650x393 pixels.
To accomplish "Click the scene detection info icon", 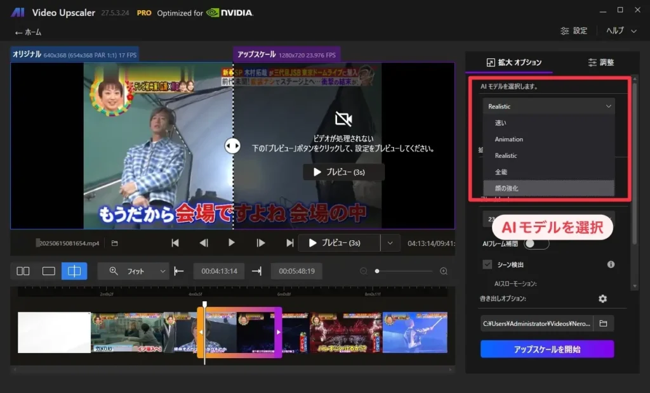I will (611, 264).
